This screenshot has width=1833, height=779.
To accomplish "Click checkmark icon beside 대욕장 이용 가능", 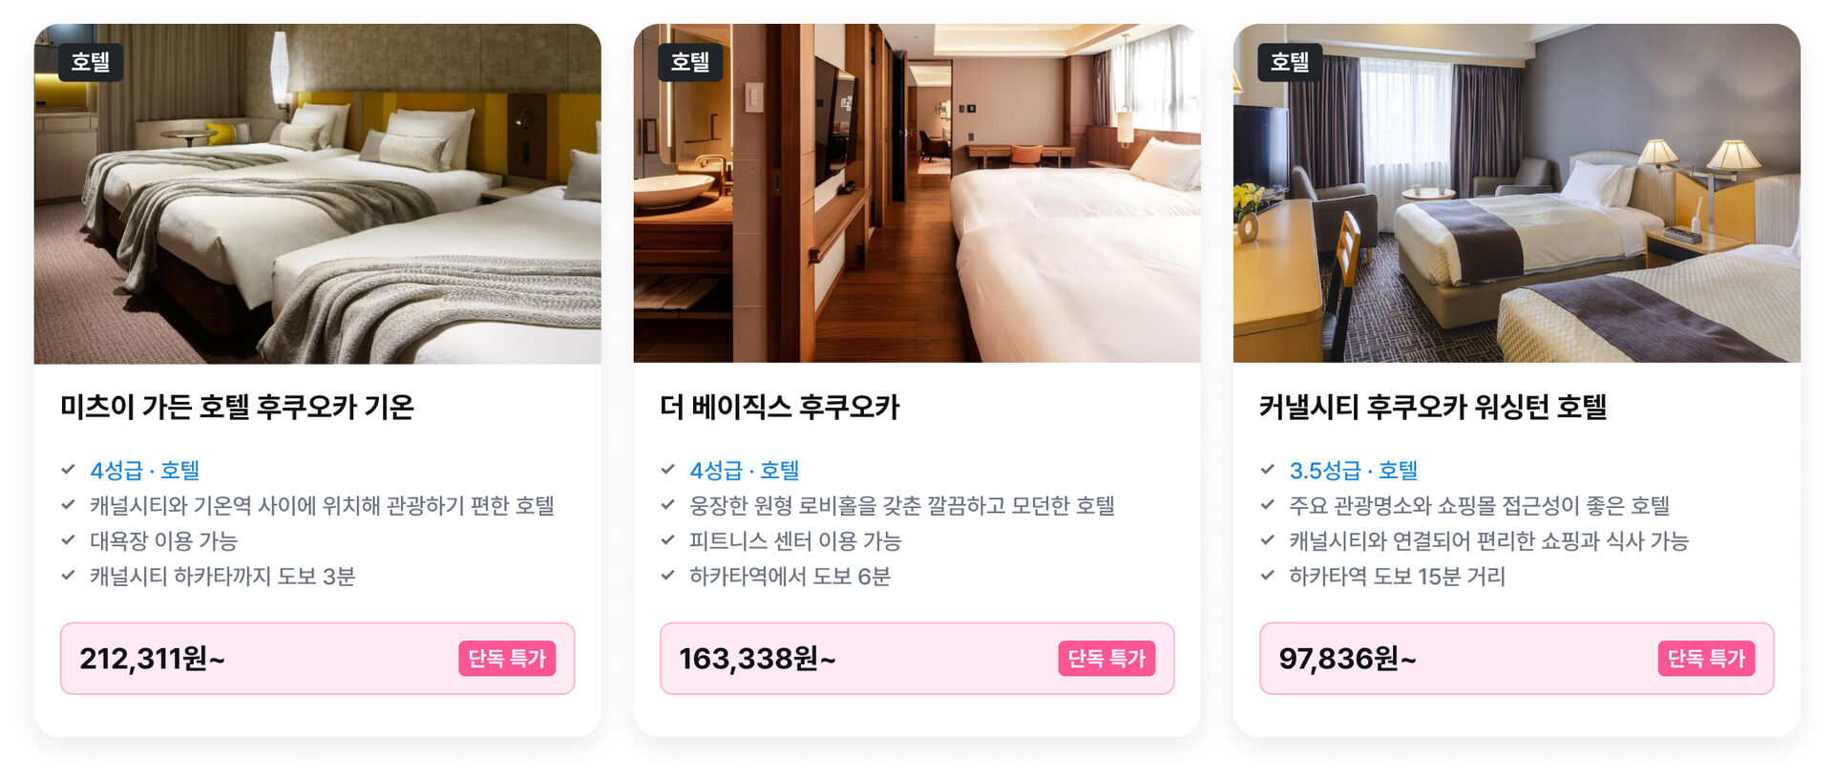I will [68, 540].
